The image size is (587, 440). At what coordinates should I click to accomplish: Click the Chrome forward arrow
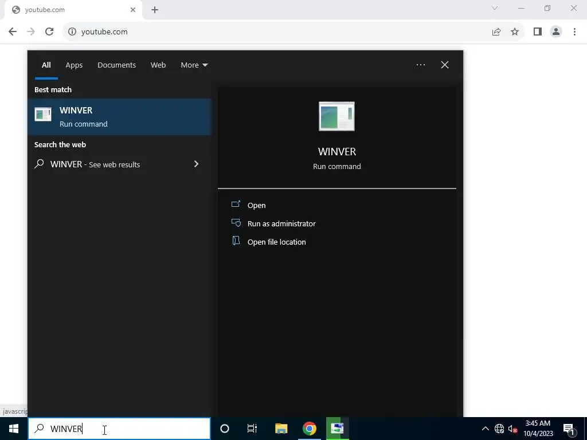coord(31,32)
